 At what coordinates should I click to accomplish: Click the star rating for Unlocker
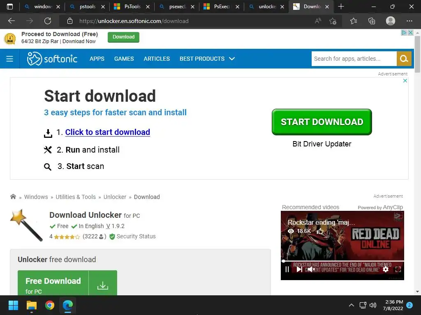tap(67, 237)
